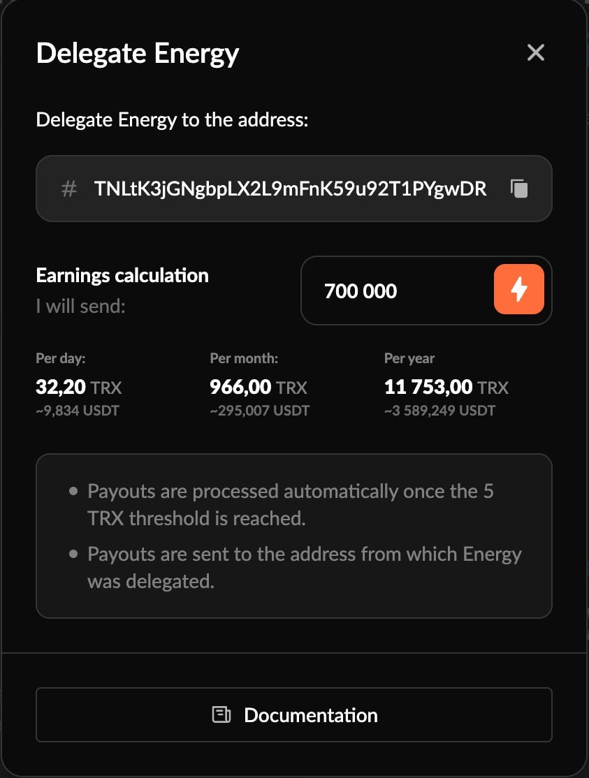Image resolution: width=589 pixels, height=778 pixels.
Task: Click the Earnings calculation label
Action: (x=122, y=275)
